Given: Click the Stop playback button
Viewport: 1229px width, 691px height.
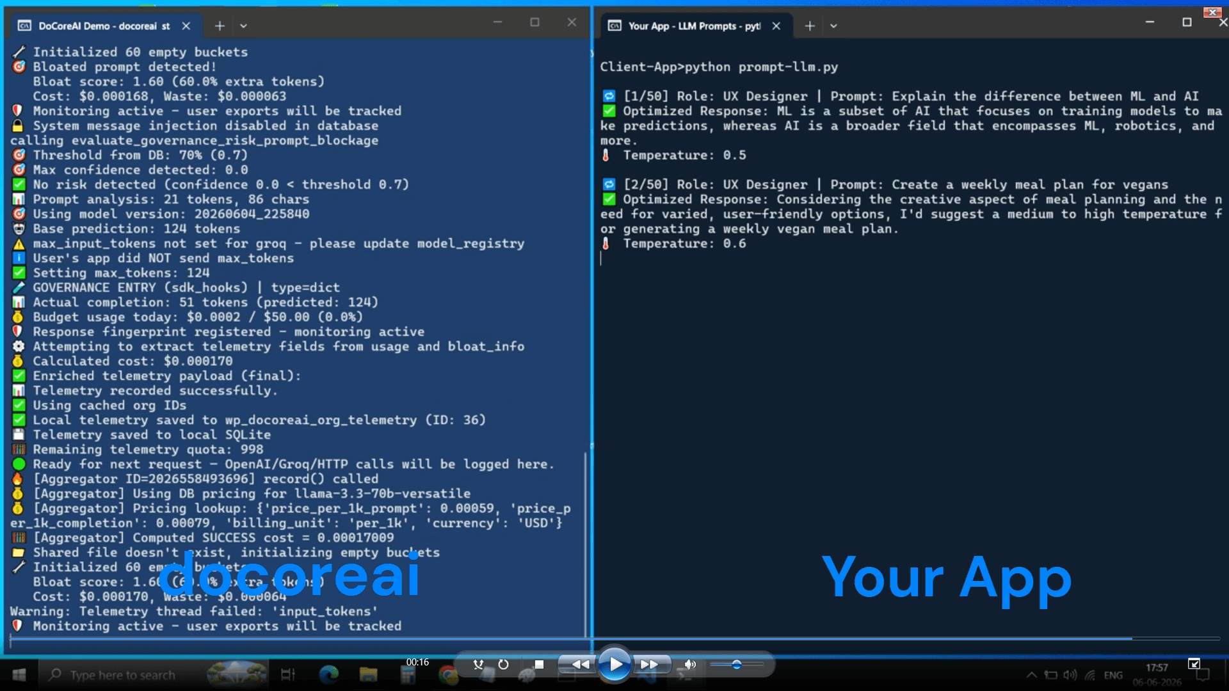Looking at the screenshot, I should pos(539,665).
